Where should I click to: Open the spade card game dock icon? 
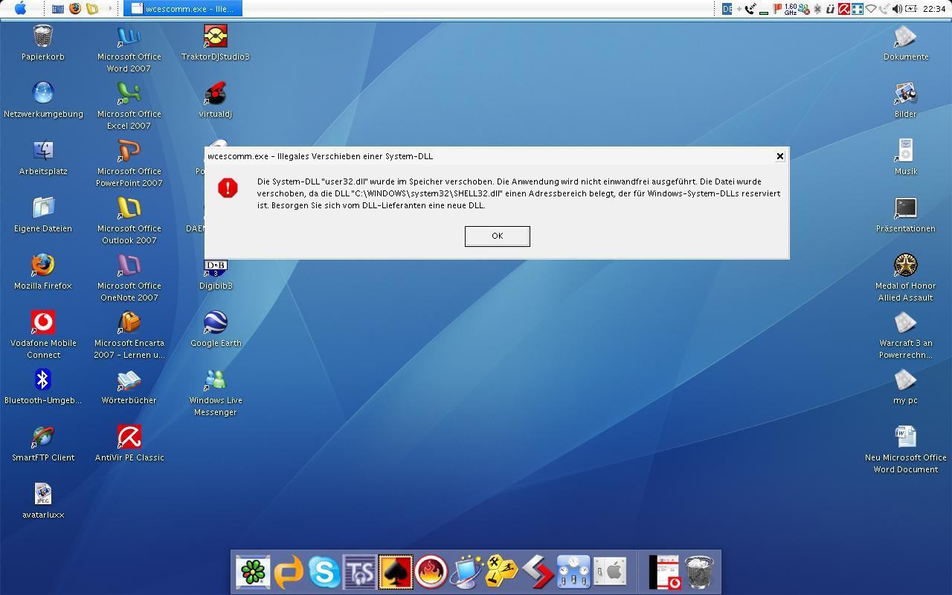tap(395, 572)
